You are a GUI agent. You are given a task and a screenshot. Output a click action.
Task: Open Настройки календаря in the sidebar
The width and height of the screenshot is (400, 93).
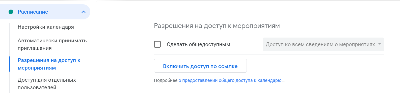pos(46,27)
